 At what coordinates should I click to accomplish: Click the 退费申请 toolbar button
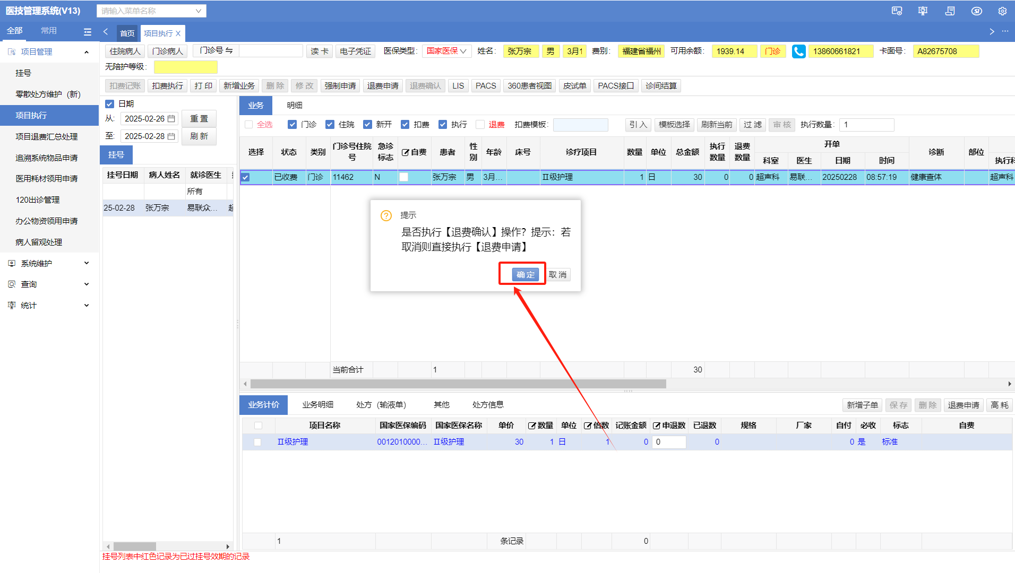[383, 86]
